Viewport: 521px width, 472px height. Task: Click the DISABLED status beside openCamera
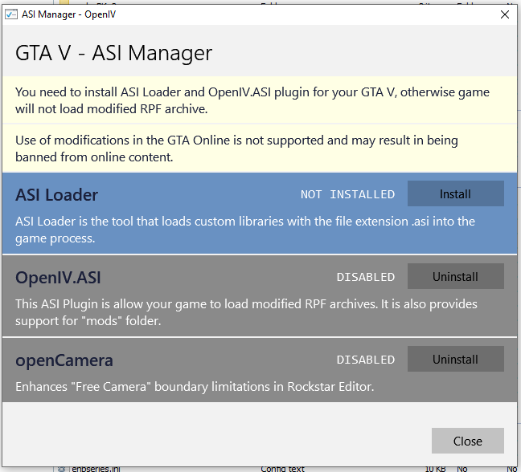point(365,360)
